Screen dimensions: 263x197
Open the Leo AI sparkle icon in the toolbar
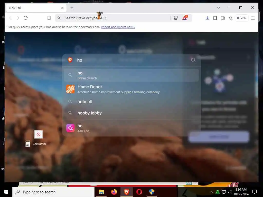click(231, 18)
